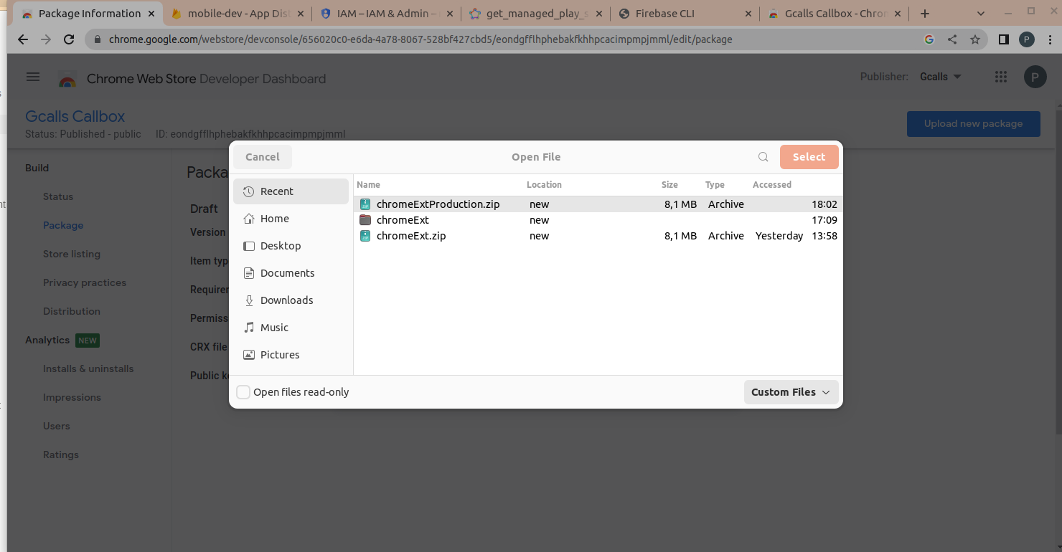The image size is (1062, 552).
Task: Toggle the Chrome side panel icon
Action: (x=1004, y=39)
